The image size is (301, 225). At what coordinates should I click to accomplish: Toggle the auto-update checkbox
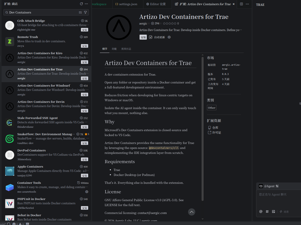(151, 37)
